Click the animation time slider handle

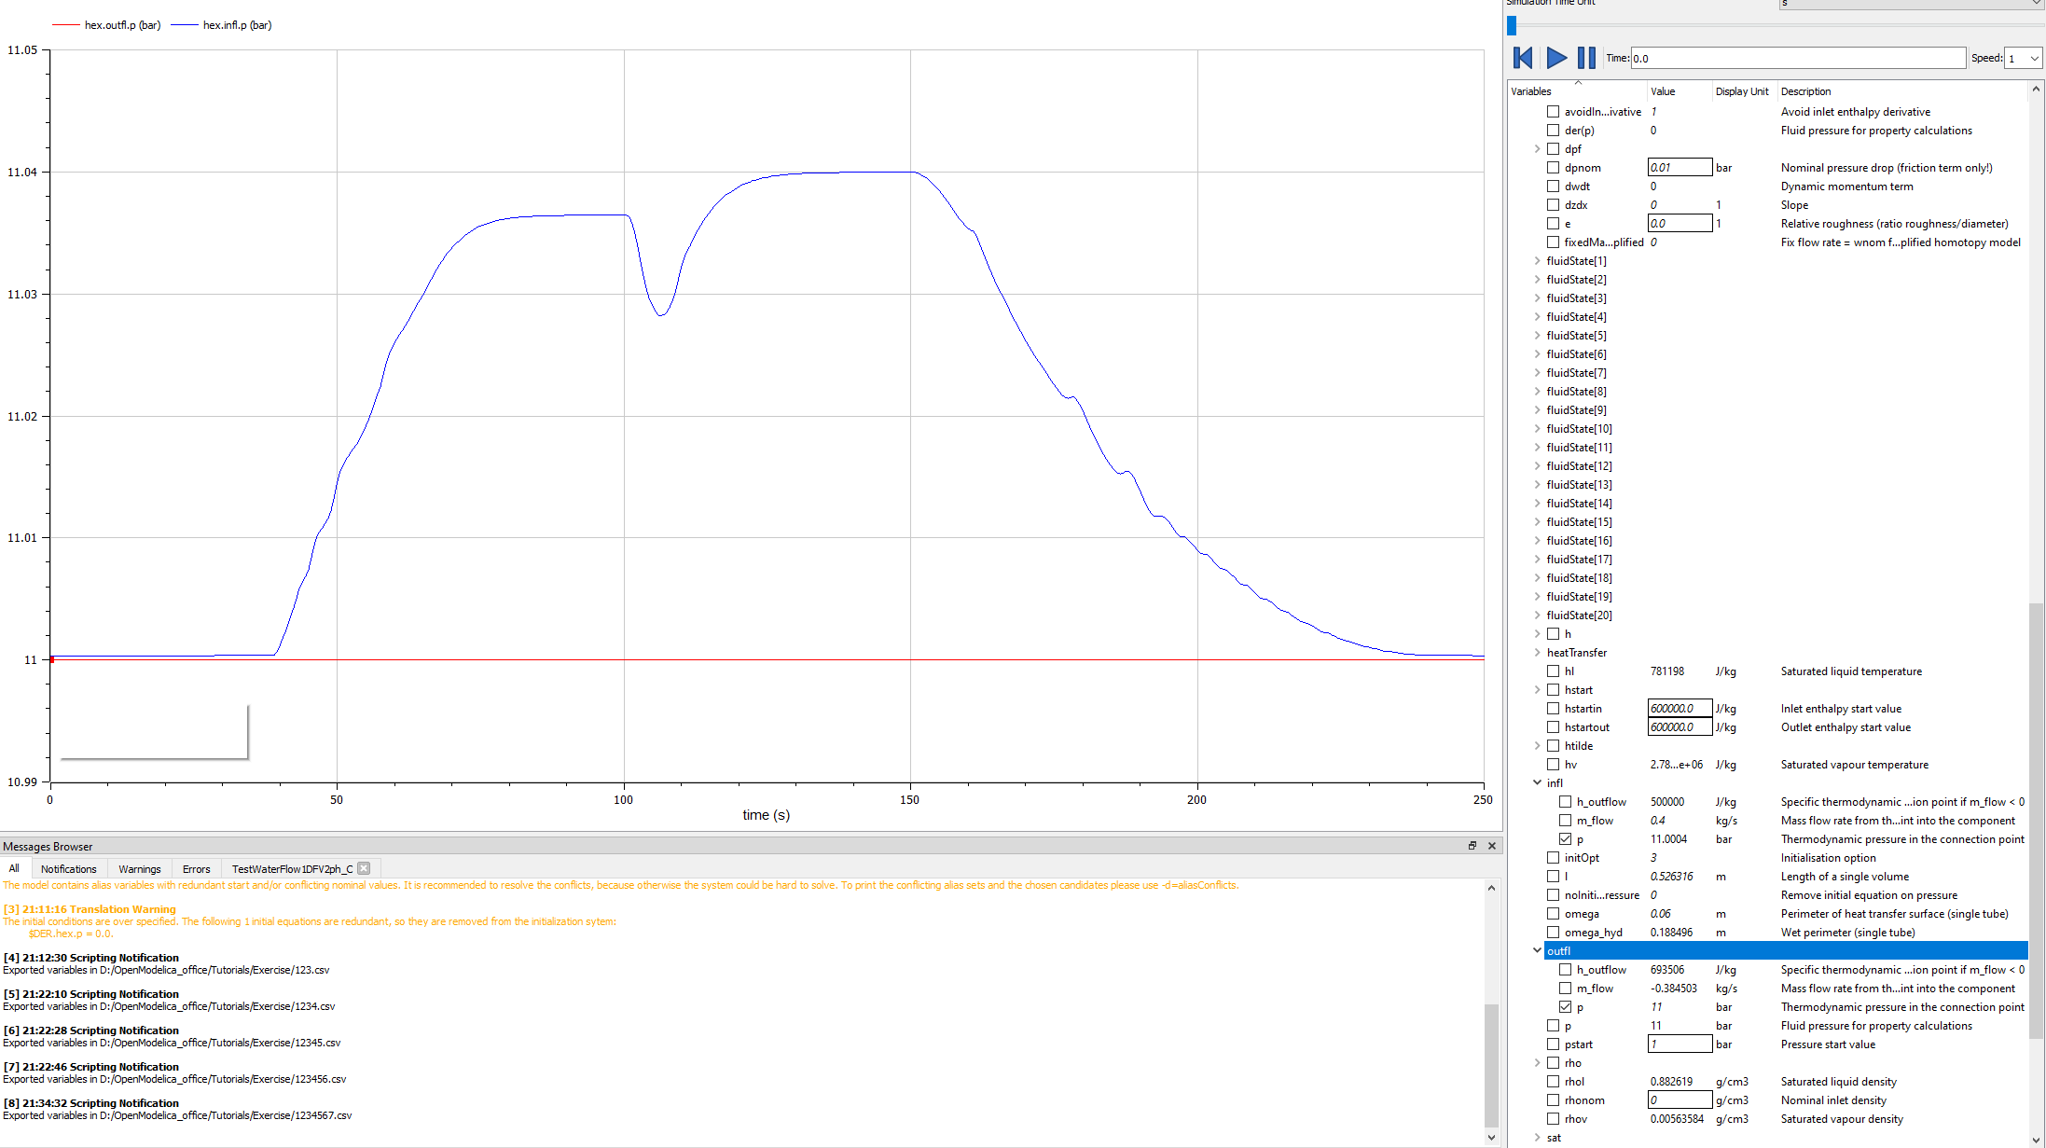coord(1511,25)
